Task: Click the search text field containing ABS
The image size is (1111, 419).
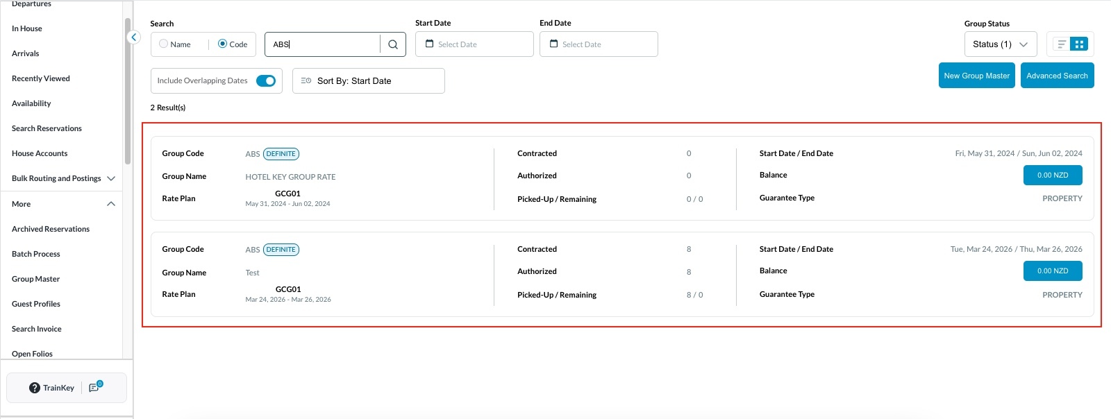Action: click(323, 44)
